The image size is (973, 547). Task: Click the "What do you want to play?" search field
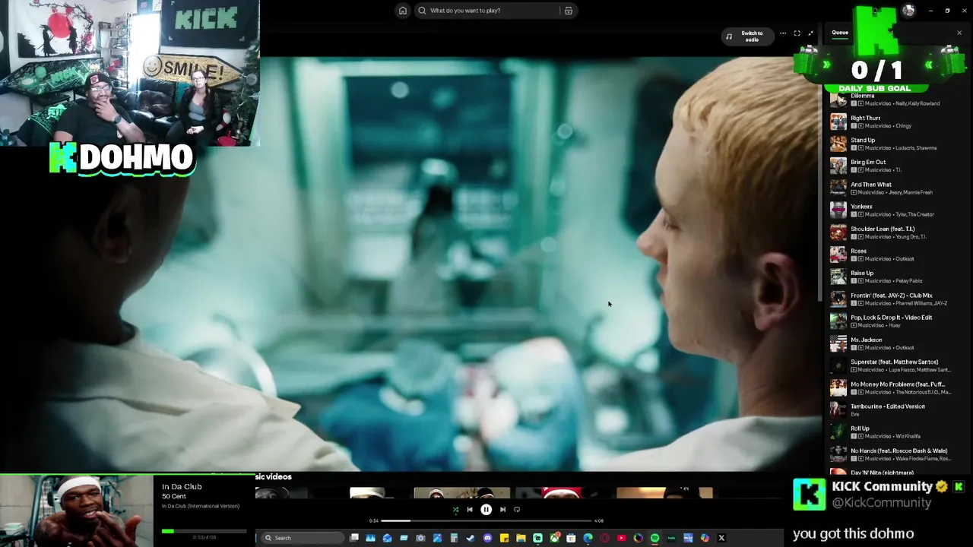(493, 11)
